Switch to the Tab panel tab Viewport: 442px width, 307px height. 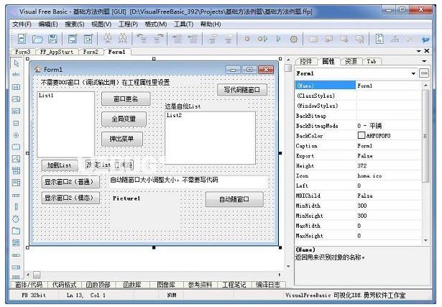point(372,61)
